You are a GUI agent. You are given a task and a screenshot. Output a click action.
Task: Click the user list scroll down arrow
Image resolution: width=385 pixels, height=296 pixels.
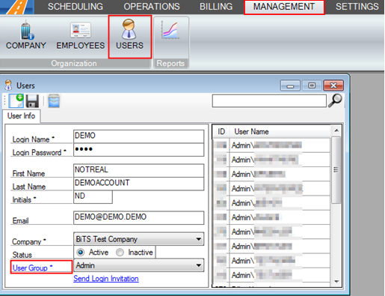pyautogui.click(x=336, y=282)
